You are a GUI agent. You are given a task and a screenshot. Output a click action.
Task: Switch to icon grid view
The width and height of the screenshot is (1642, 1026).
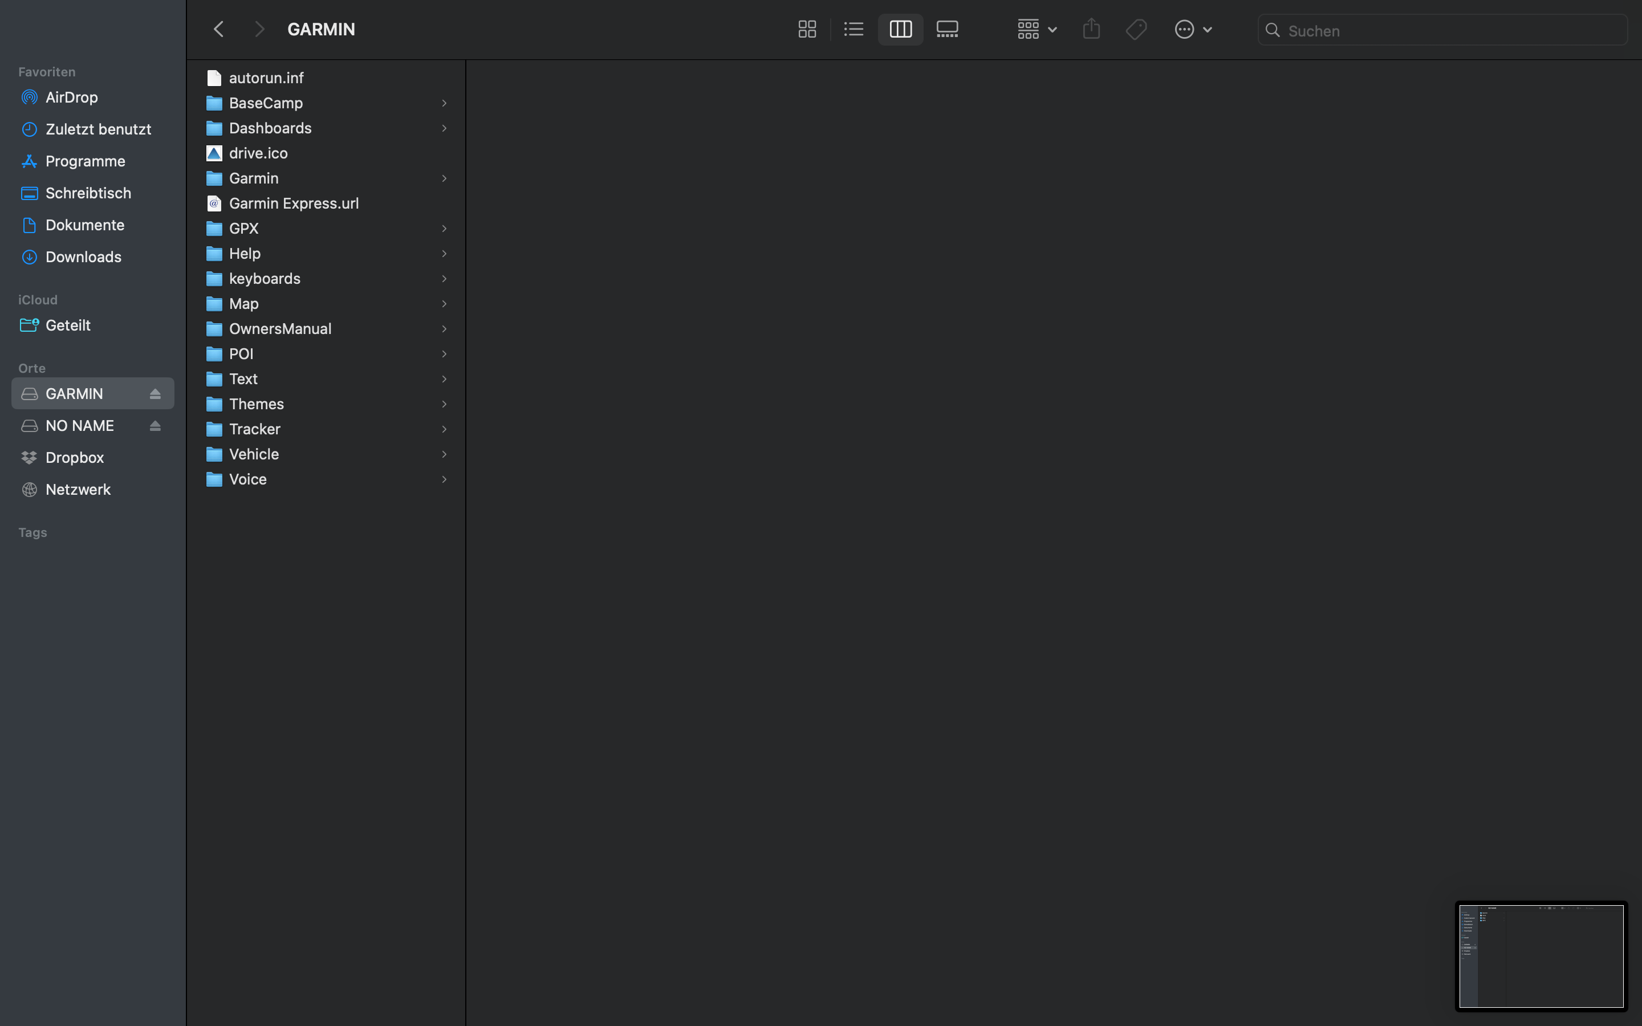pos(807,29)
